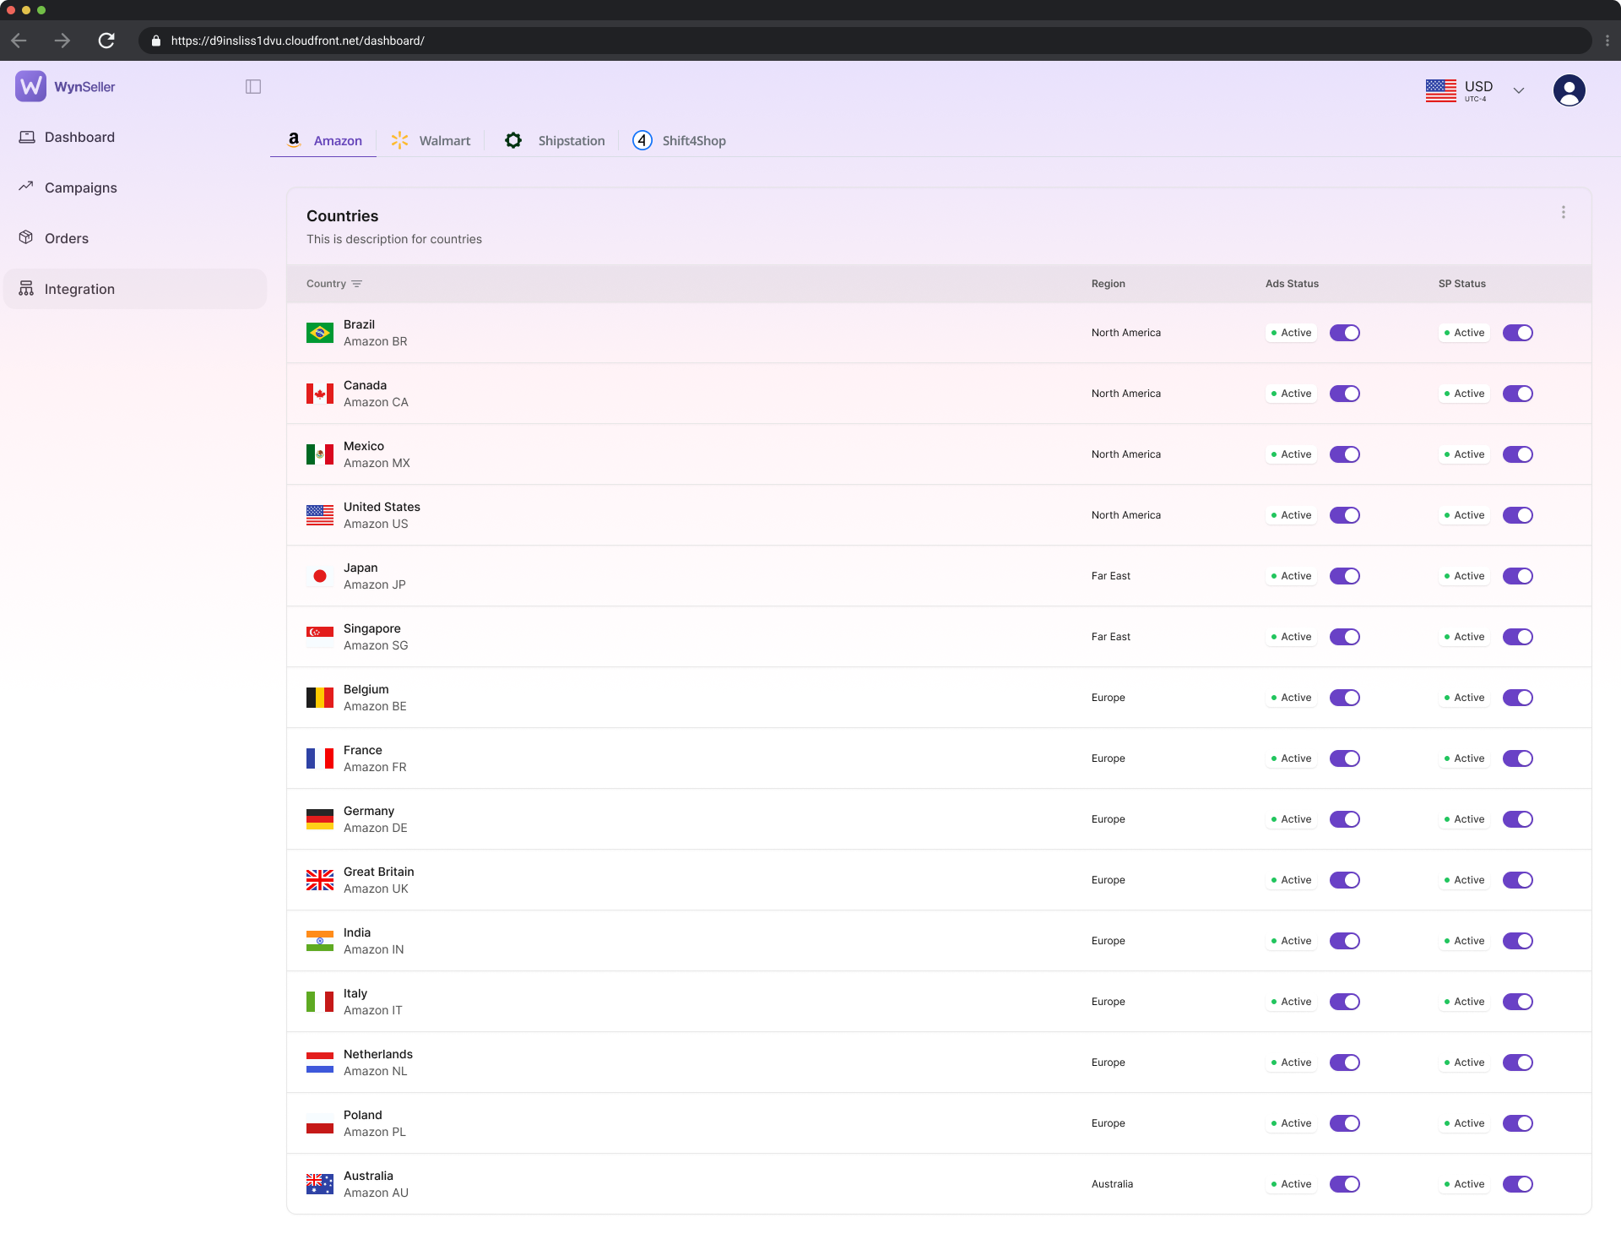The height and width of the screenshot is (1250, 1621).
Task: Toggle SP Status for Poland
Action: coord(1517,1123)
